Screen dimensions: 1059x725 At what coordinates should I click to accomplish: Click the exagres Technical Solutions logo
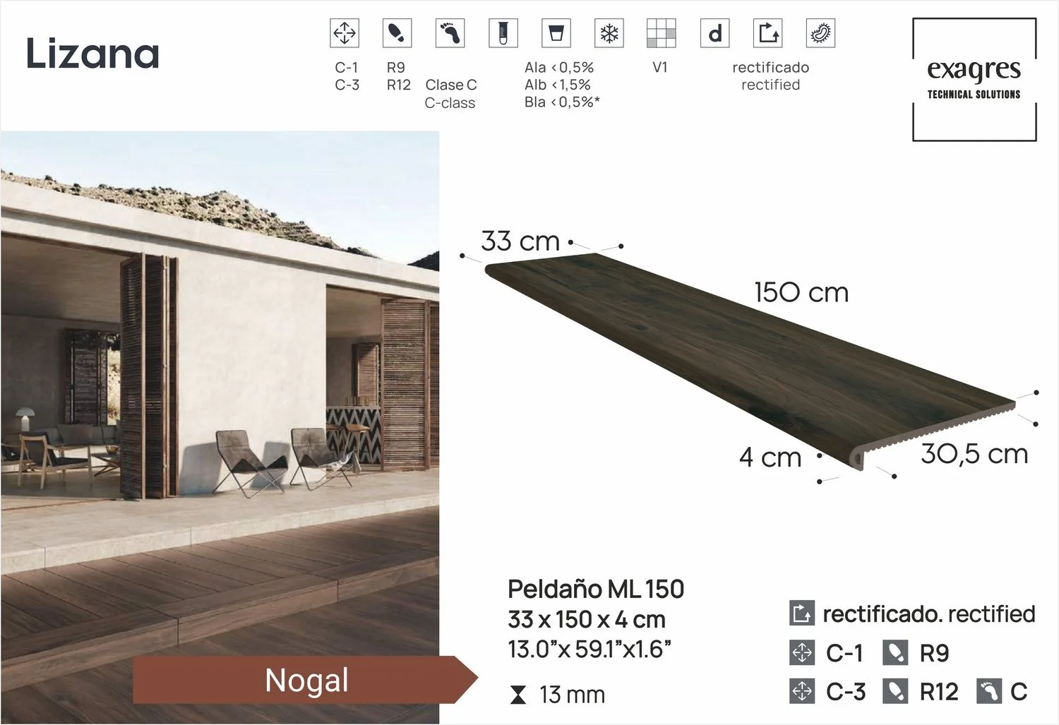pos(974,79)
